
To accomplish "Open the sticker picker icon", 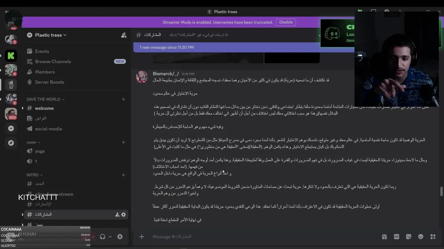I will pos(409,237).
